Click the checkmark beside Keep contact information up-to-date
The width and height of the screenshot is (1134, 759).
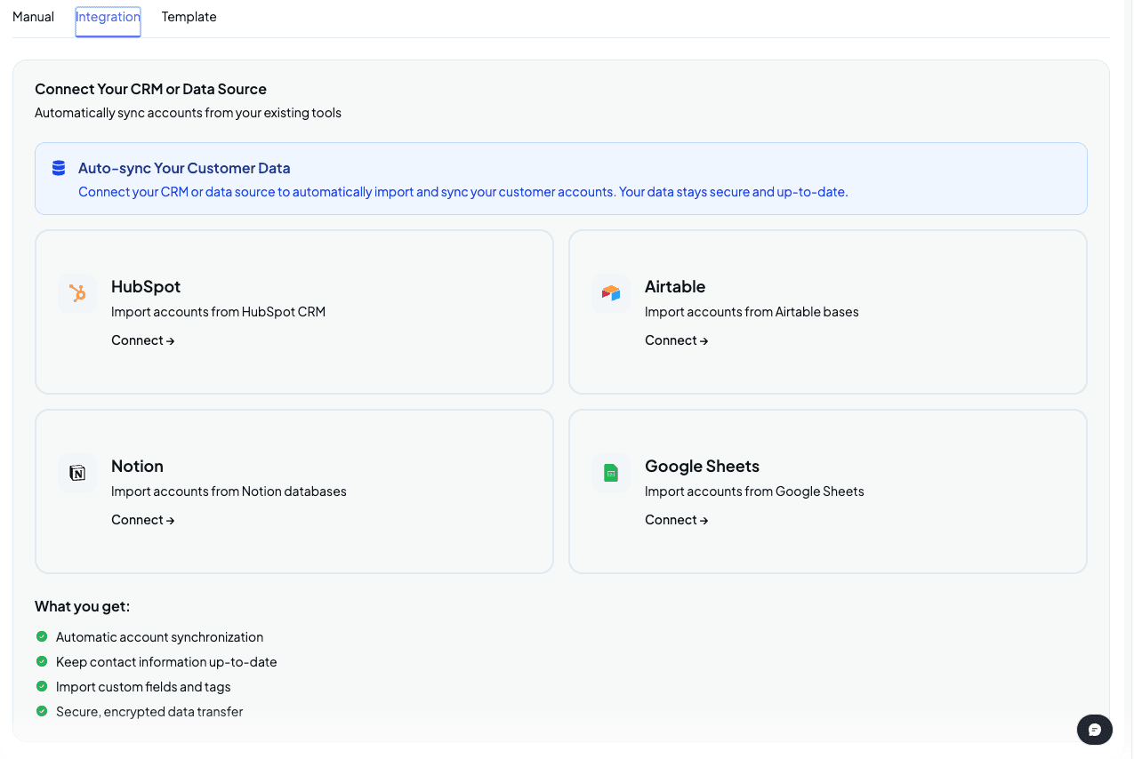tap(41, 661)
